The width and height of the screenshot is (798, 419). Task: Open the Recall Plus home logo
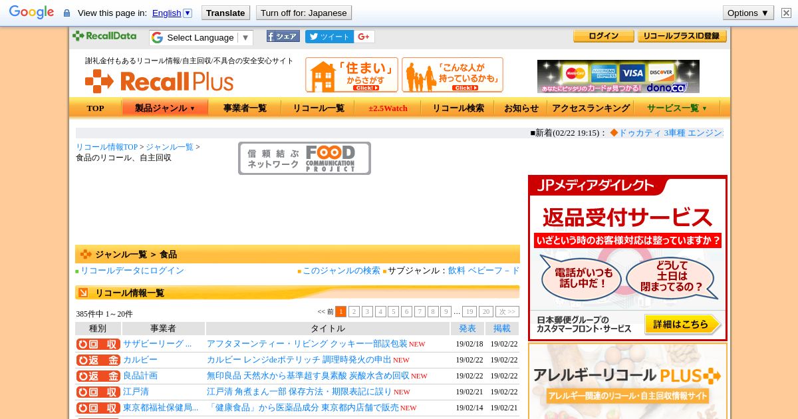160,80
